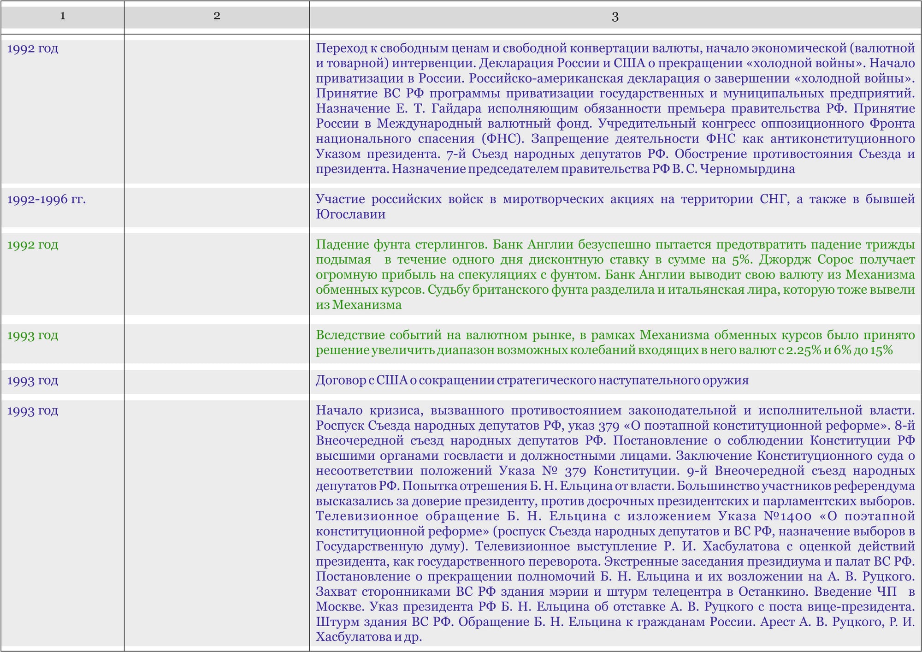Select column header cell '2'
Screen dimensions: 922x652
click(217, 18)
